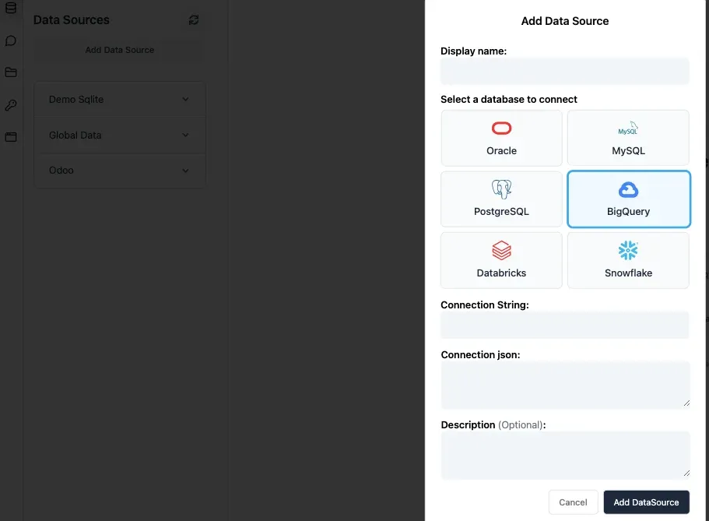The image size is (709, 521).
Task: Choose MySQL as the database type
Action: (x=628, y=138)
